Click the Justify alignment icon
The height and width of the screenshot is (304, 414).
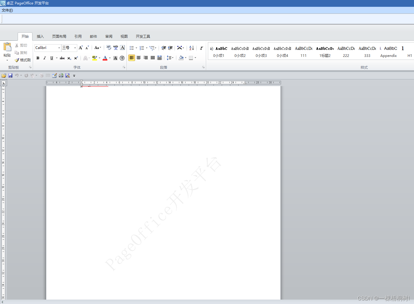tap(153, 58)
